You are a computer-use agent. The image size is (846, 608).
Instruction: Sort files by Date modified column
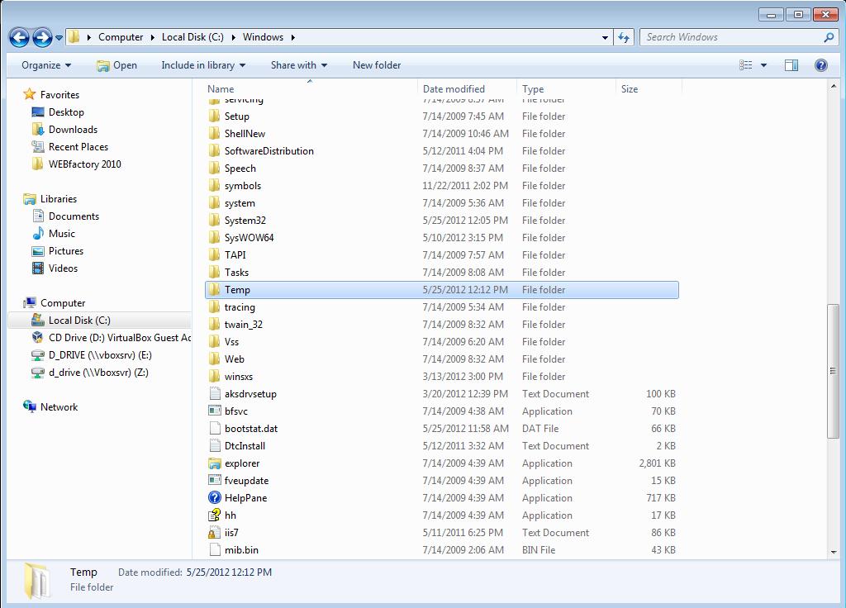pos(455,88)
